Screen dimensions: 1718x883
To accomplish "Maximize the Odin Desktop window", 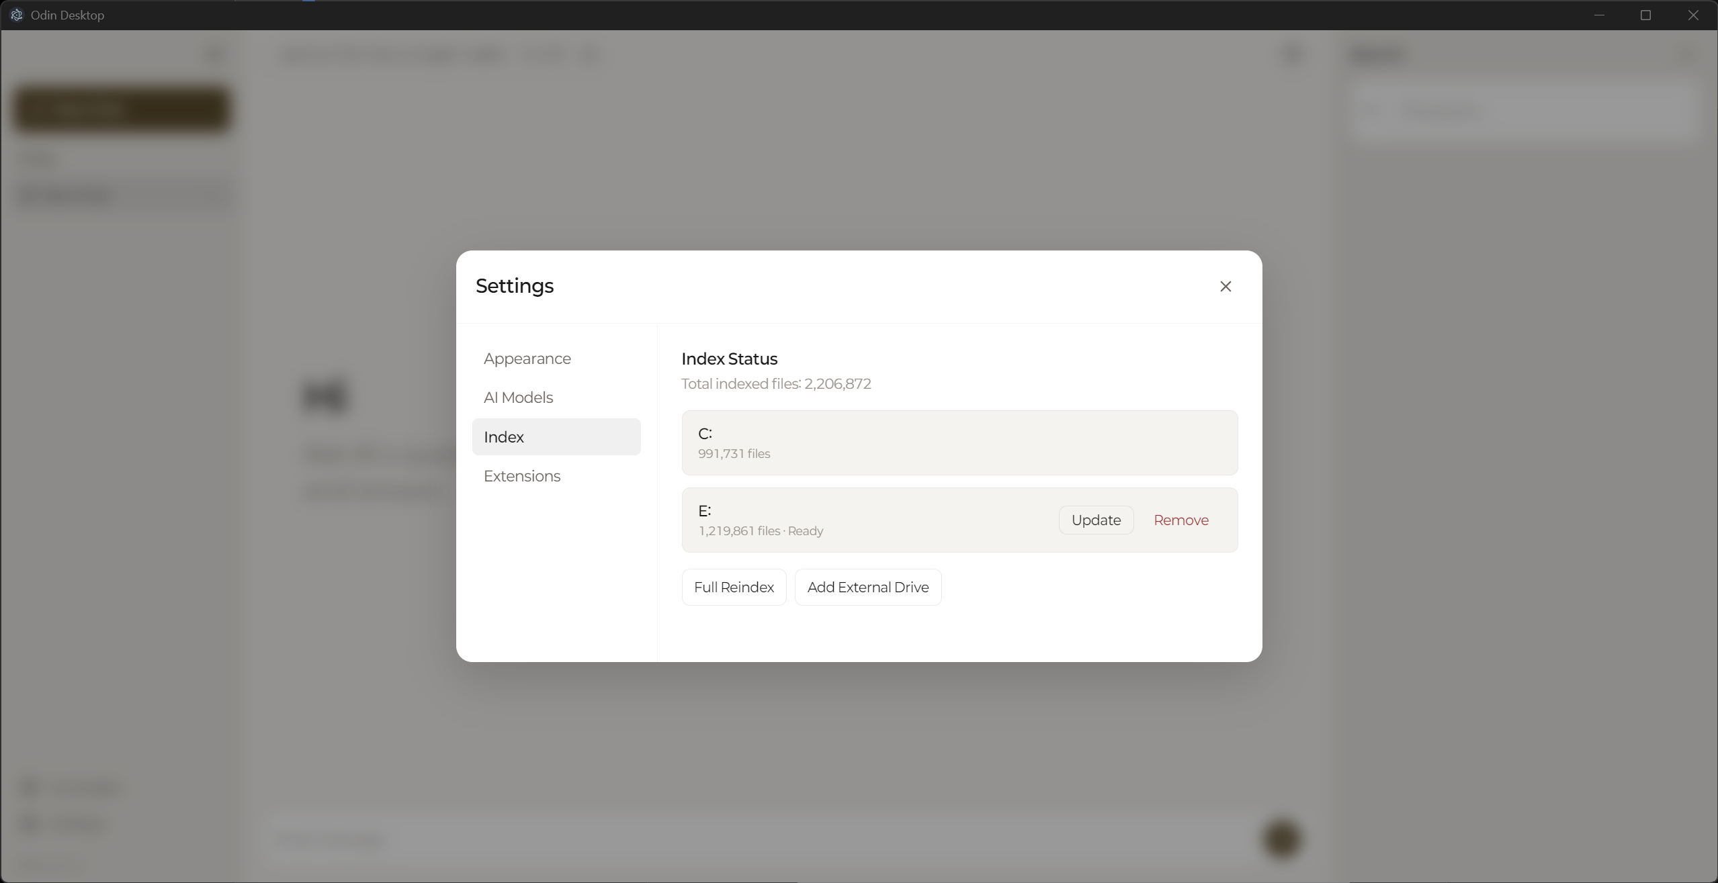I will coord(1645,15).
